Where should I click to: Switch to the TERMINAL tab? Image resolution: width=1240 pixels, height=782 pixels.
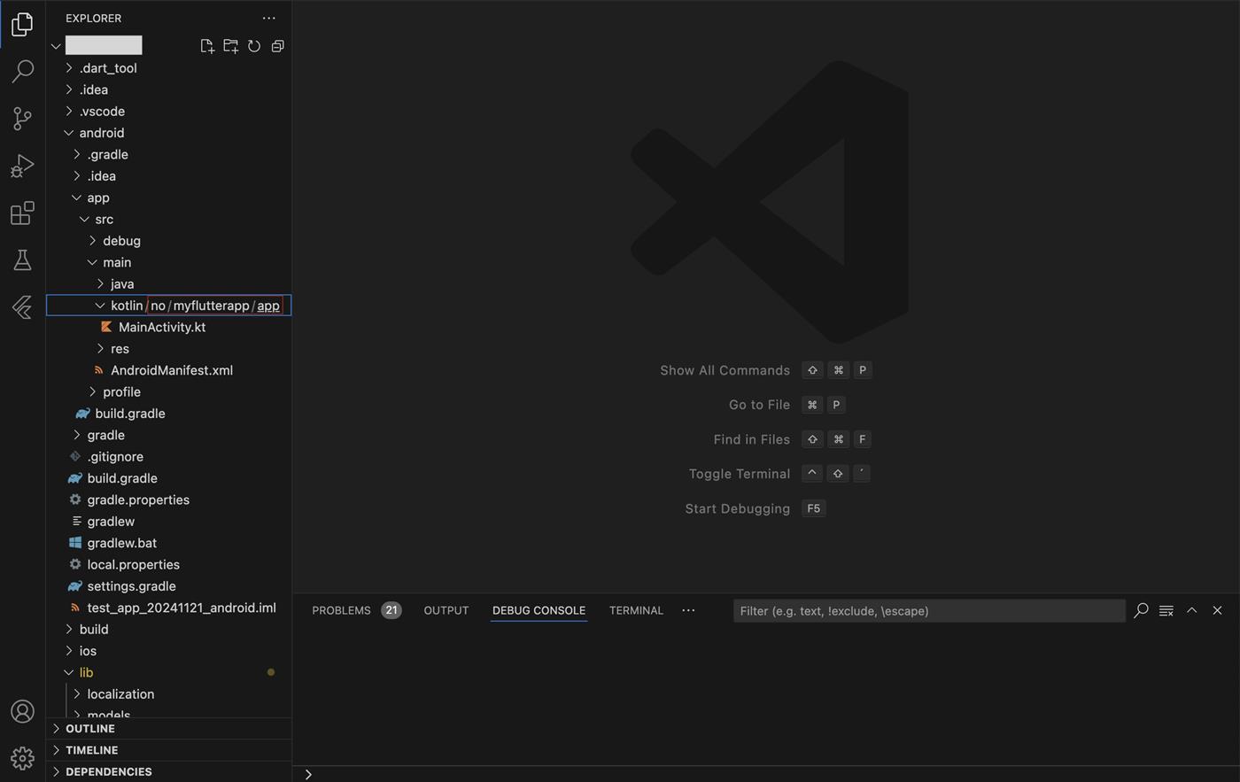pyautogui.click(x=636, y=610)
